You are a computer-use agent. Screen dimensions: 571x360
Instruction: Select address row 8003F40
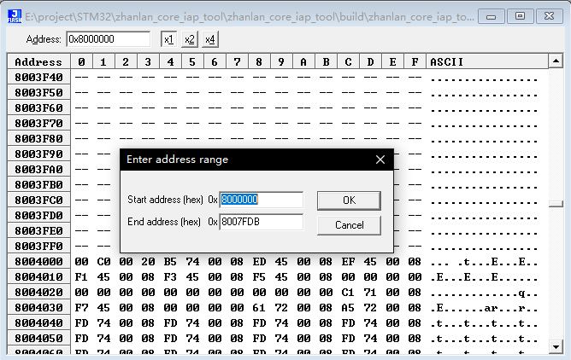coord(38,78)
